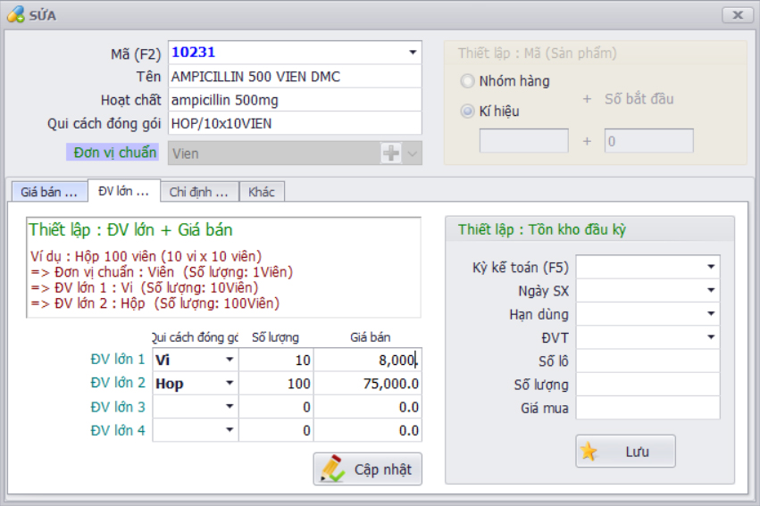Open the Mã (F2) product code dropdown

[413, 53]
